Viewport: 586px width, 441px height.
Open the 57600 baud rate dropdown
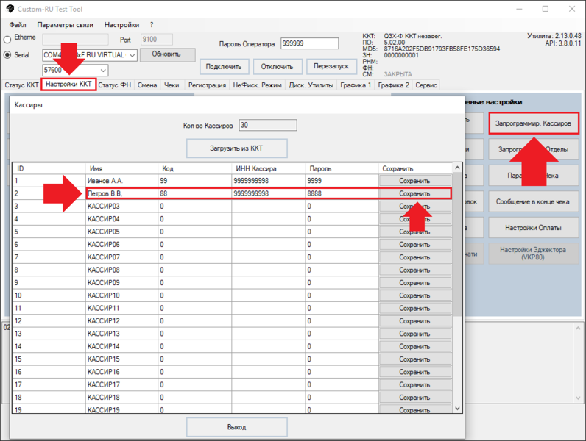(102, 71)
